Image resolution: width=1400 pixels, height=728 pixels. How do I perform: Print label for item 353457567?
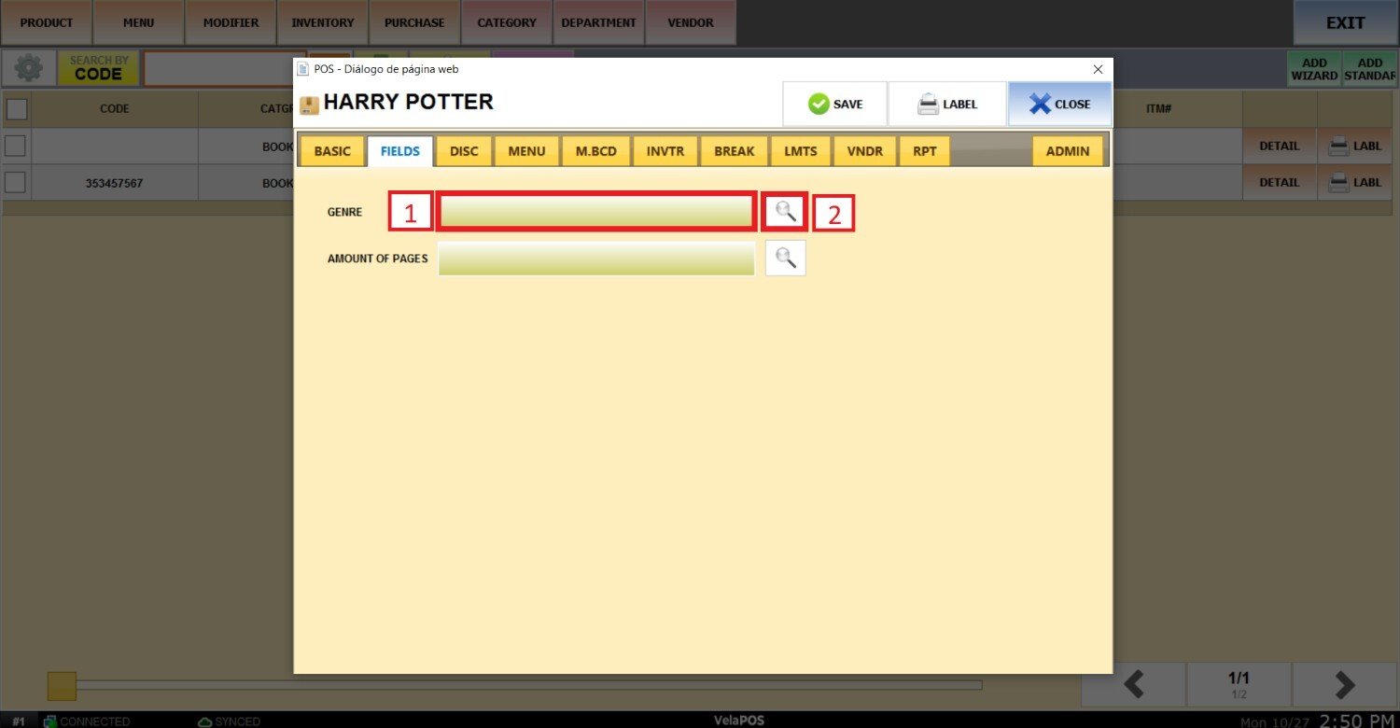point(1354,183)
